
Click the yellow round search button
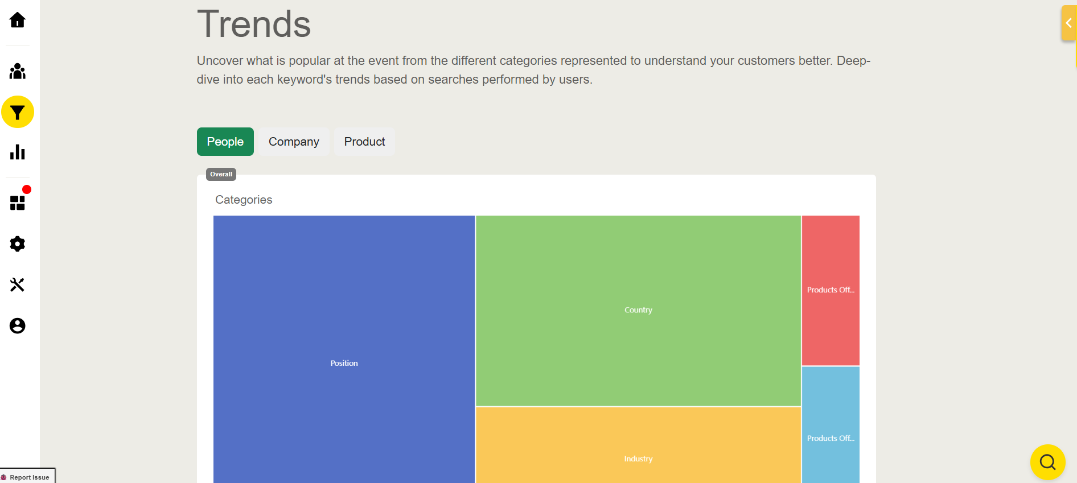click(x=1047, y=462)
